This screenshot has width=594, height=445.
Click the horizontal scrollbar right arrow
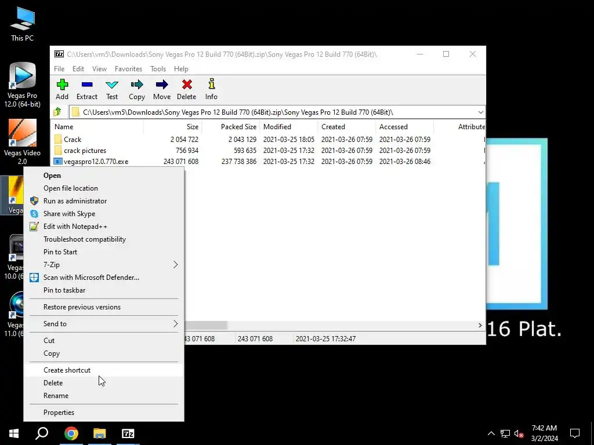[480, 326]
